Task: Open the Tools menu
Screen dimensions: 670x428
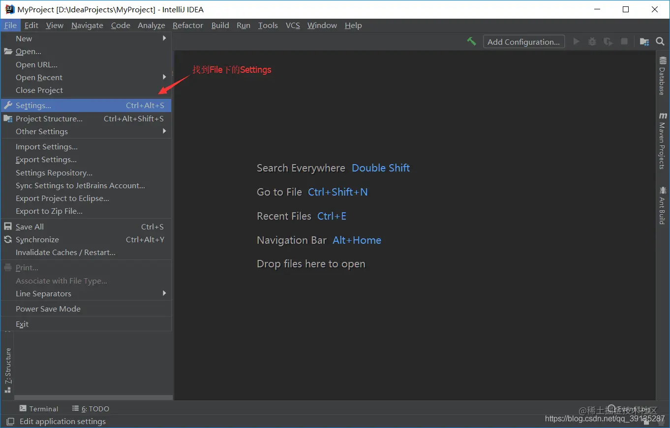Action: [x=268, y=25]
